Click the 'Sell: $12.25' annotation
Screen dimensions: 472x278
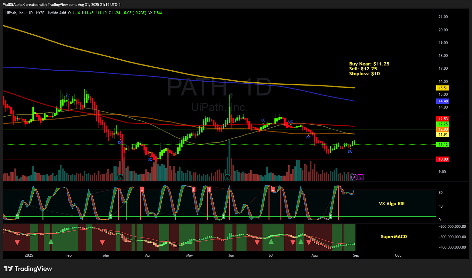(x=363, y=69)
